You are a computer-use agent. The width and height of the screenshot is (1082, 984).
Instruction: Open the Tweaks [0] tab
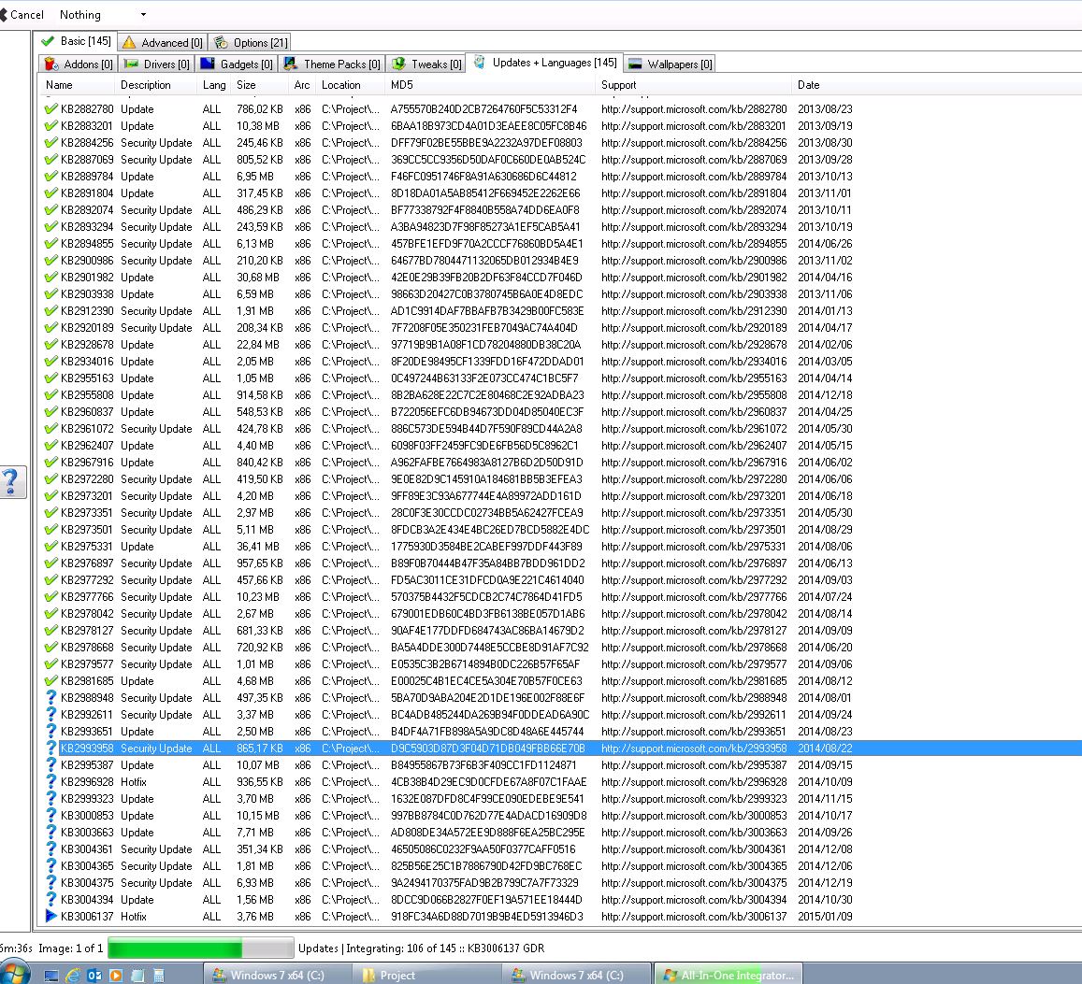point(426,64)
